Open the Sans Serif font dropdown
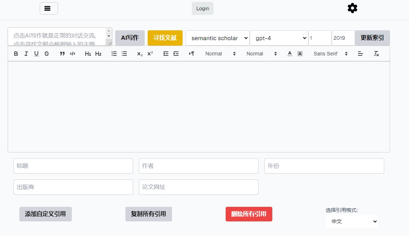 (x=330, y=54)
